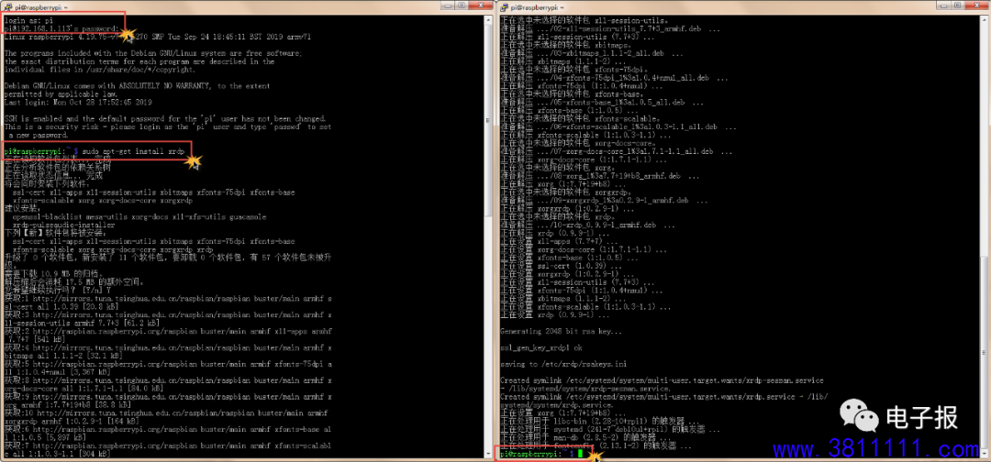Open PuTTY system menu icon in right window
Image resolution: width=991 pixels, height=462 pixels.
(x=506, y=5)
